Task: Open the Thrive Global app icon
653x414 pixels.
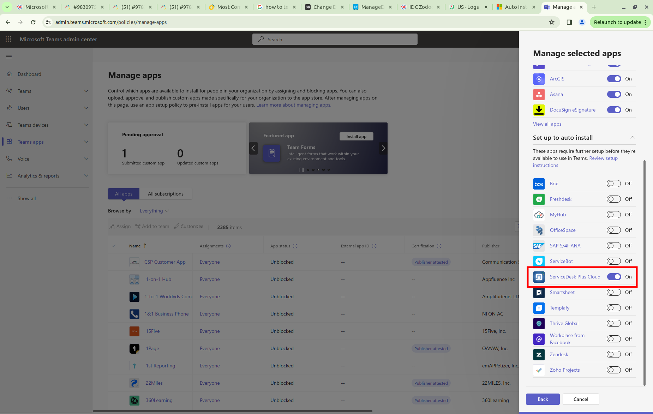Action: [x=539, y=323]
